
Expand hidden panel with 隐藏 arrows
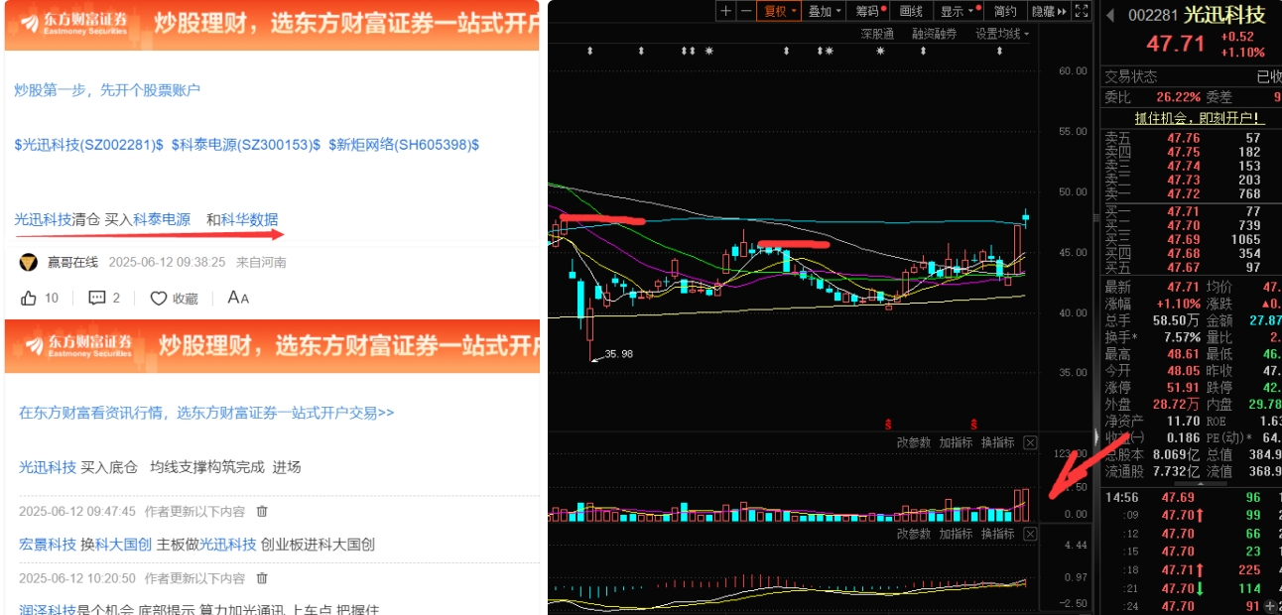(x=1050, y=11)
